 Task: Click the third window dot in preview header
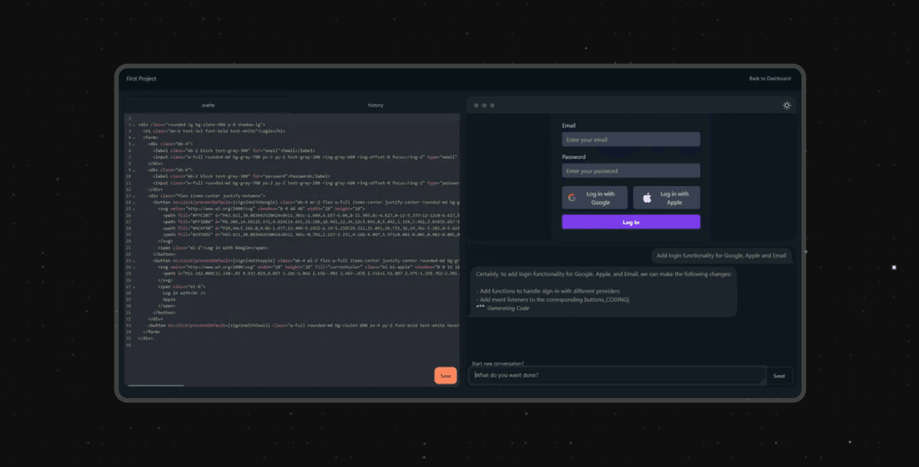pos(492,105)
